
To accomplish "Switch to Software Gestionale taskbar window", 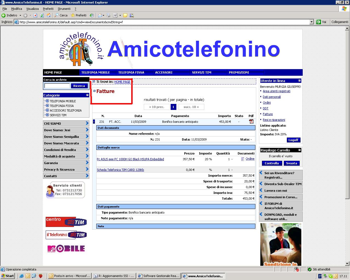I will tap(159, 276).
